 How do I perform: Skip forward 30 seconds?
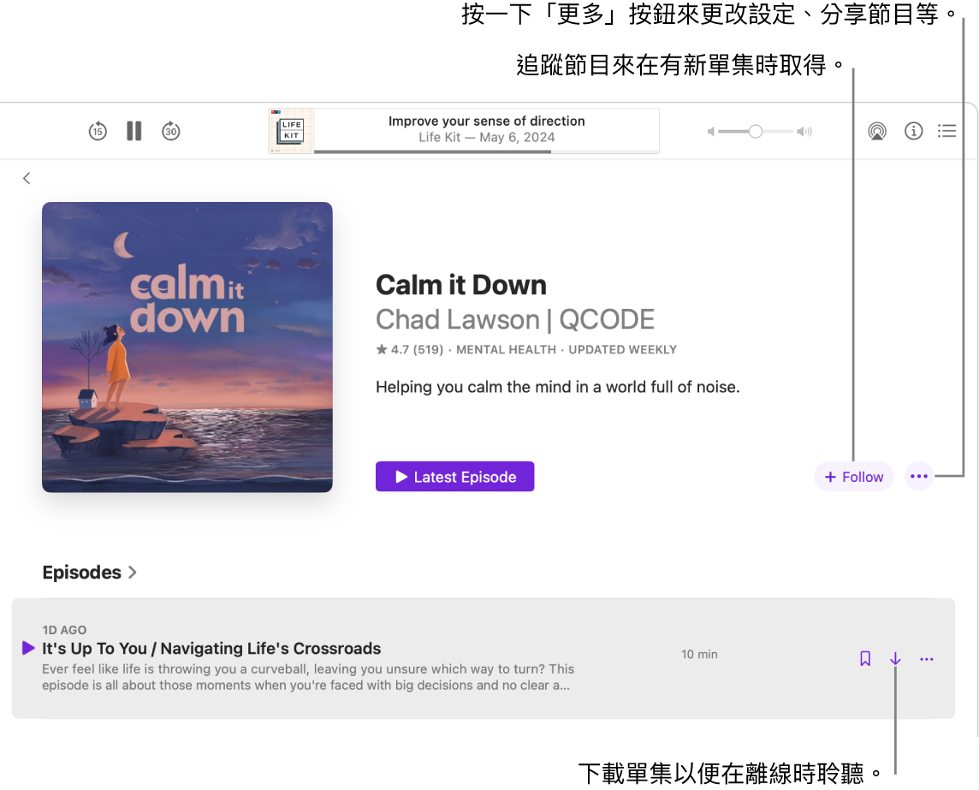click(170, 131)
